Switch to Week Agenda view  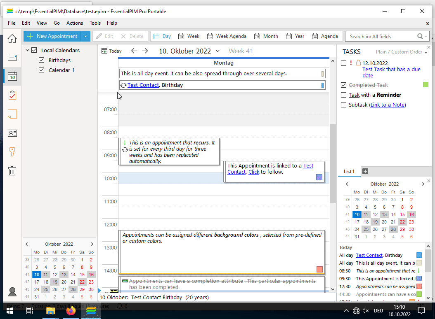(227, 36)
